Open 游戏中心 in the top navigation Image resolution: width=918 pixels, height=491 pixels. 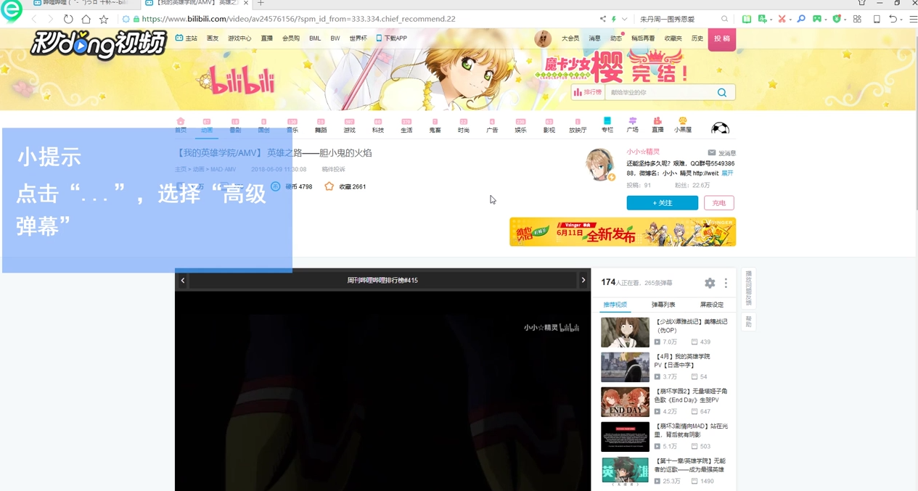pyautogui.click(x=239, y=38)
